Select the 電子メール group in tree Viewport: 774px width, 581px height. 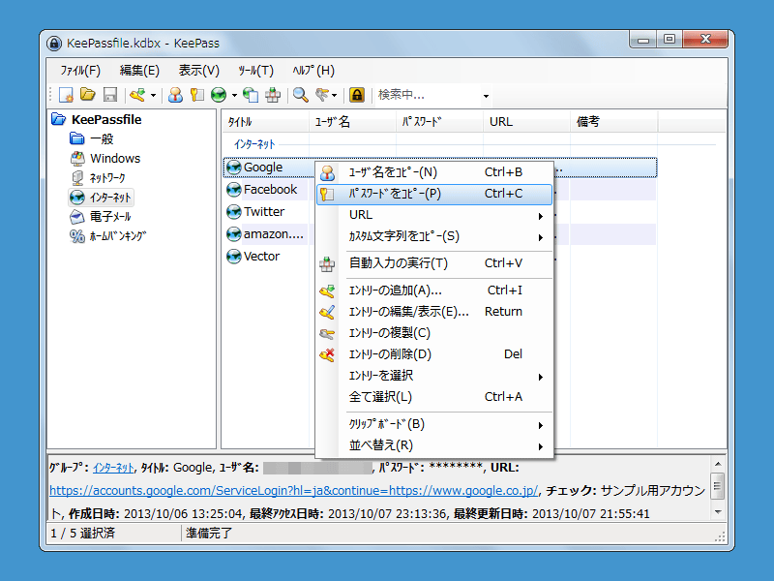click(110, 217)
